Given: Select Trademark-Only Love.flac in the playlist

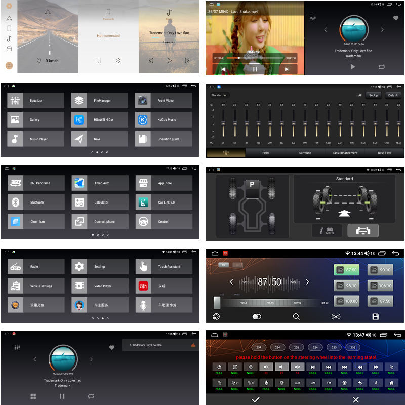Looking at the screenshot, I should [x=160, y=345].
